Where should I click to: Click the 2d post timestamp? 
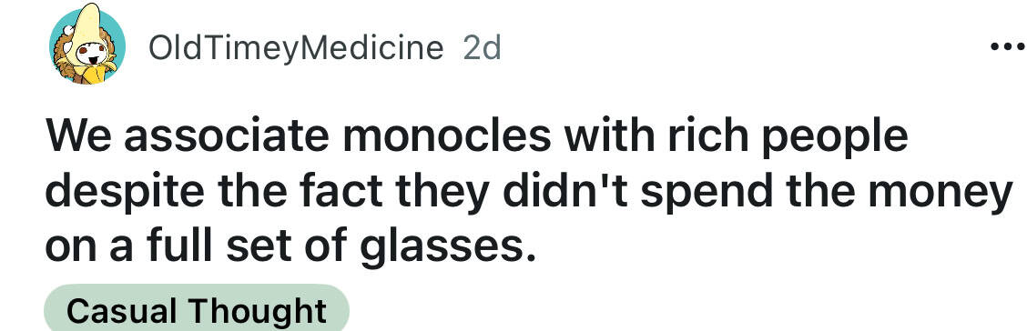pos(482,48)
